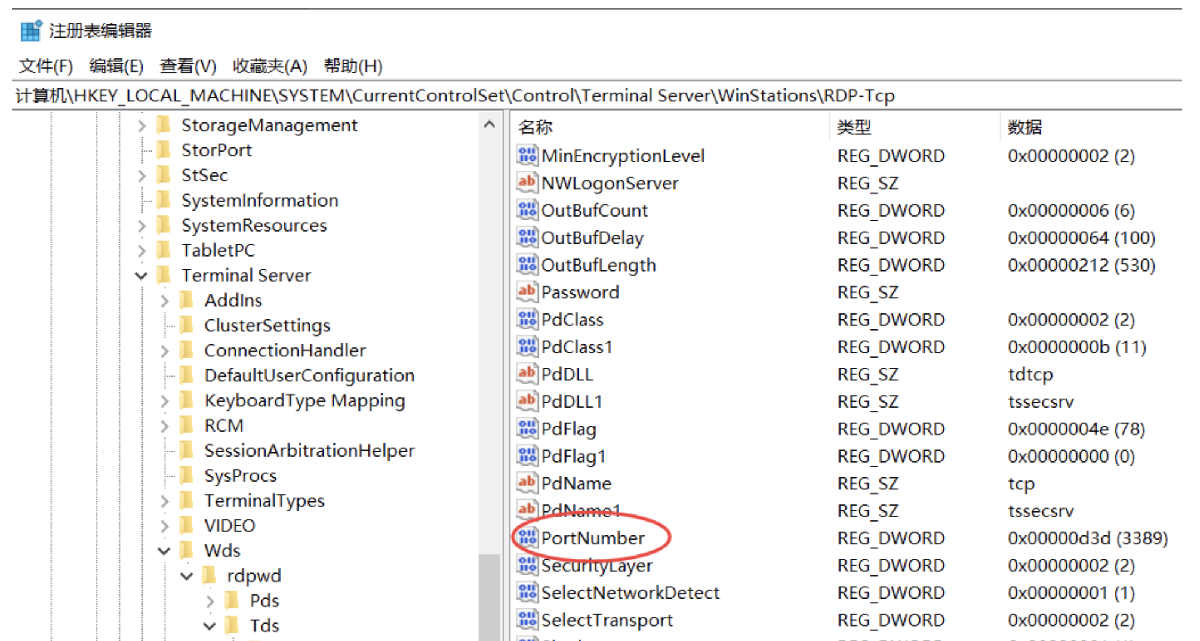Select the PortNumber value name
1200x641 pixels.
pos(593,538)
